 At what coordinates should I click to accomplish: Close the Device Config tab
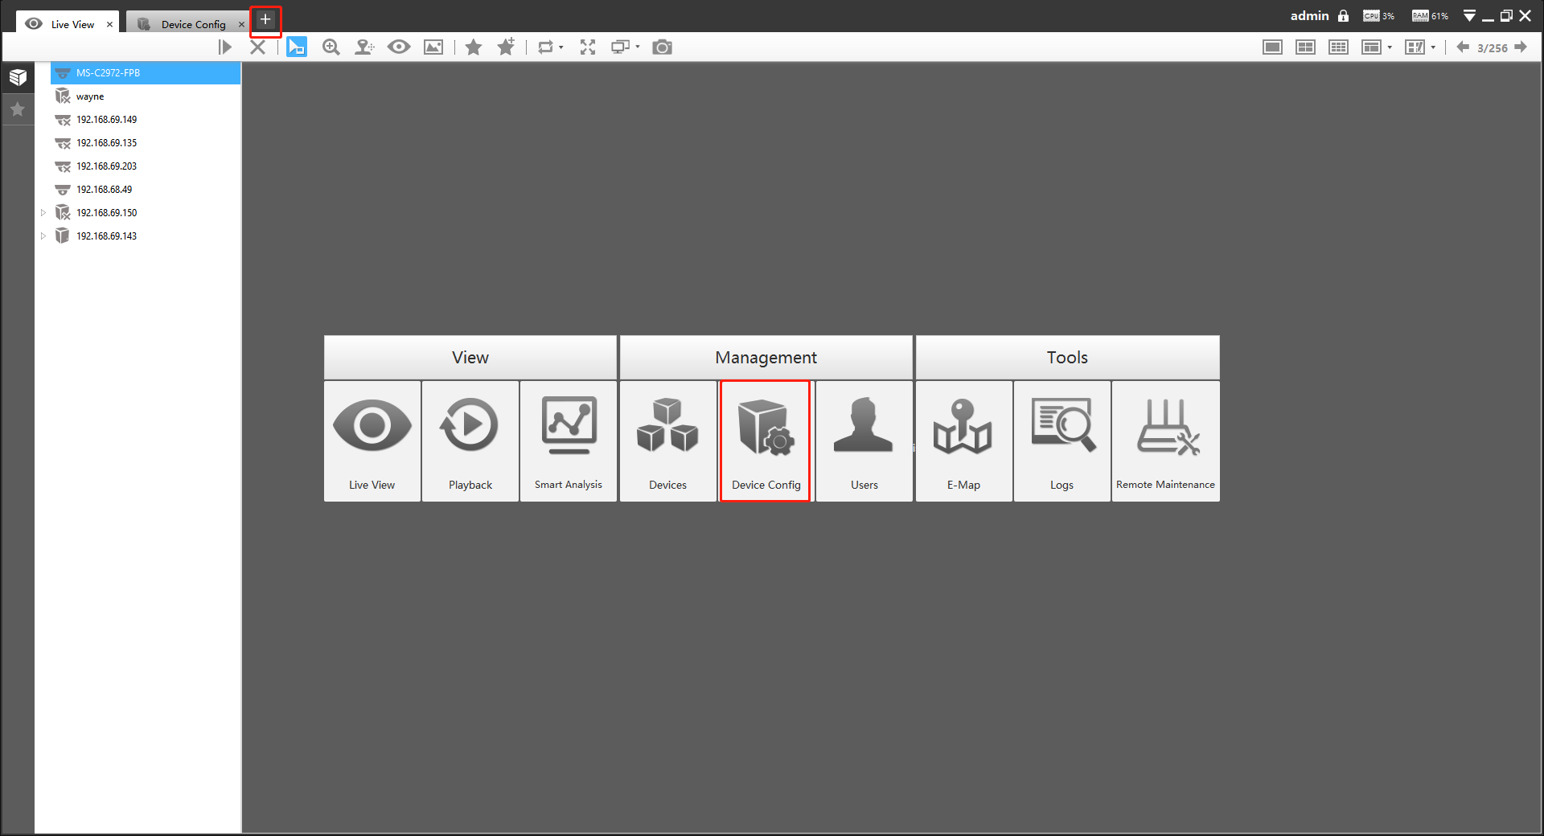tap(241, 24)
